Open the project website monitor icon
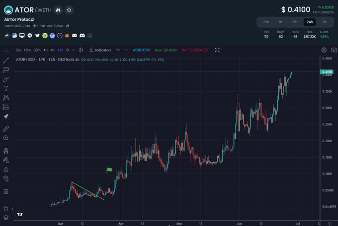 22,36
